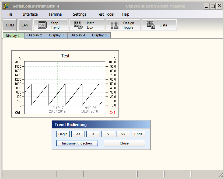The width and height of the screenshot is (224, 179).
Task: Switch to the Display 4 tab
Action: click(78, 35)
